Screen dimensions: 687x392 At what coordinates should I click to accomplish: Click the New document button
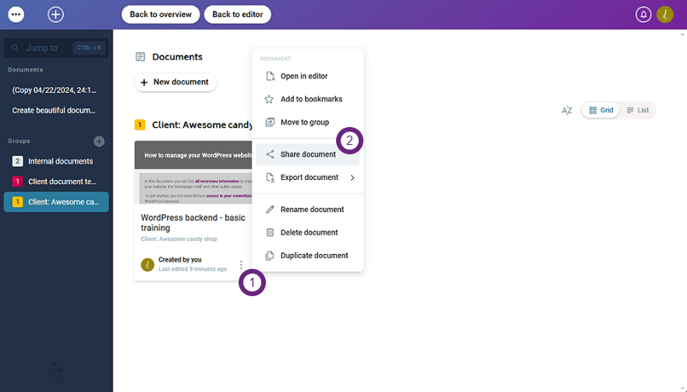(175, 82)
